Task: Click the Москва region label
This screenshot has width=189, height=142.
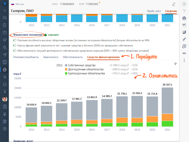Action: [20, 4]
